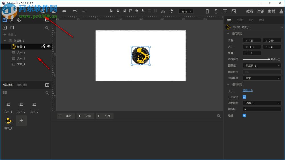Flip the sprite horizontally
Image resolution: width=285 pixels, height=160 pixels.
pos(163,11)
